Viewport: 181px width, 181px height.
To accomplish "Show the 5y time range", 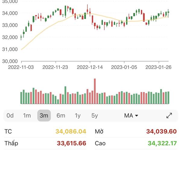I will [94, 116].
